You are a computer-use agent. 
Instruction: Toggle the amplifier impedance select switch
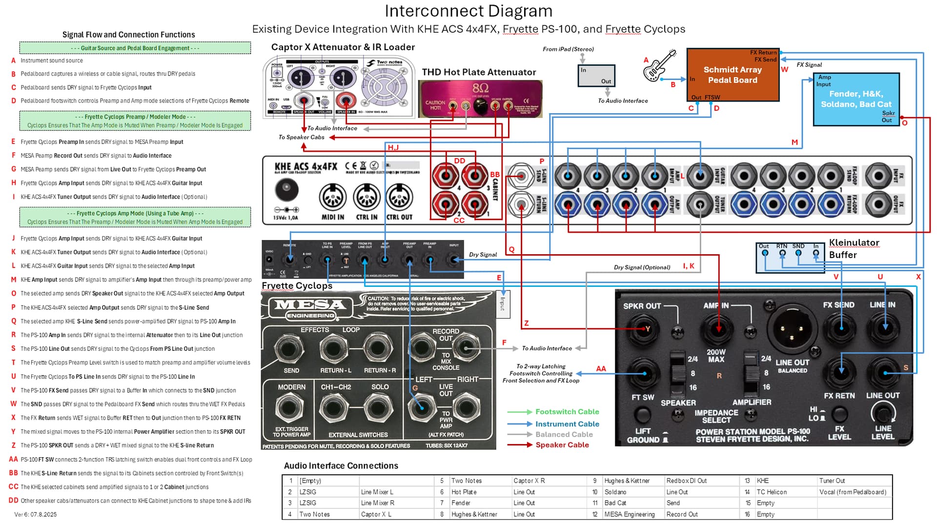point(751,373)
